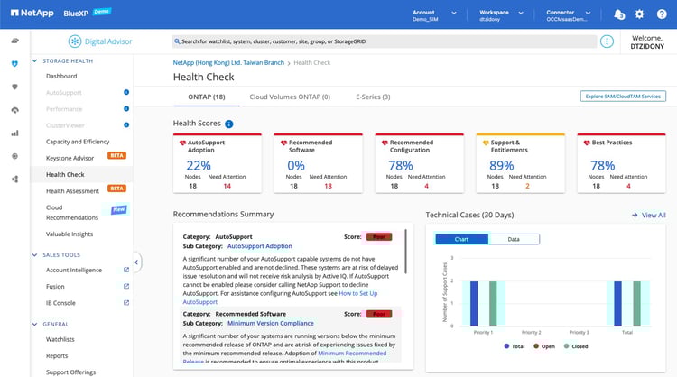This screenshot has height=377, width=677.
Task: Open the Cloud Volumes ONTAP (0) tab
Action: click(290, 97)
